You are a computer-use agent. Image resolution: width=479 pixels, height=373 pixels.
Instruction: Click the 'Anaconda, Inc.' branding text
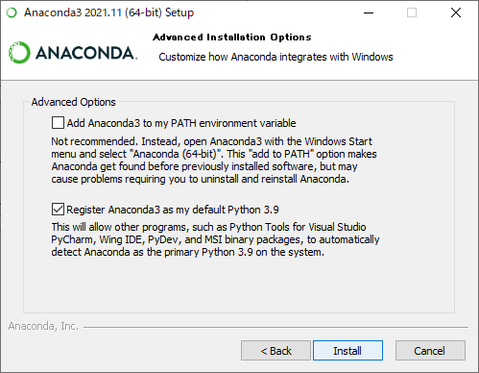[43, 326]
